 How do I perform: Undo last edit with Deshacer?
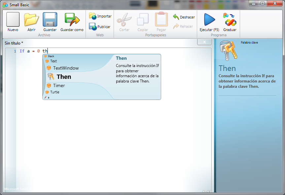tap(184, 17)
